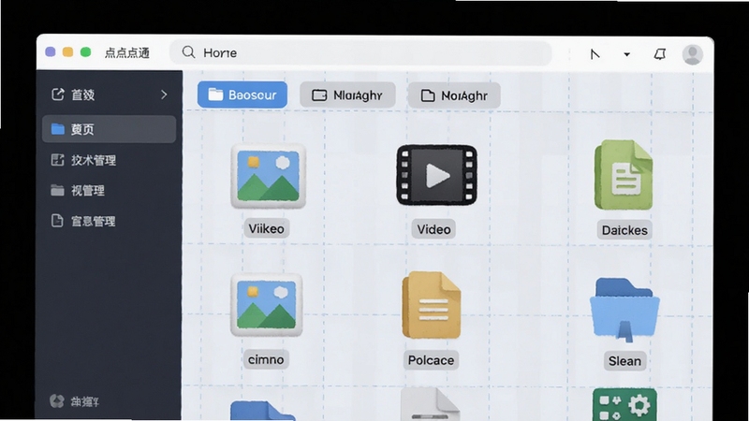The height and width of the screenshot is (421, 749).
Task: Expand the first sidebar item chevron
Action: pyautogui.click(x=164, y=94)
